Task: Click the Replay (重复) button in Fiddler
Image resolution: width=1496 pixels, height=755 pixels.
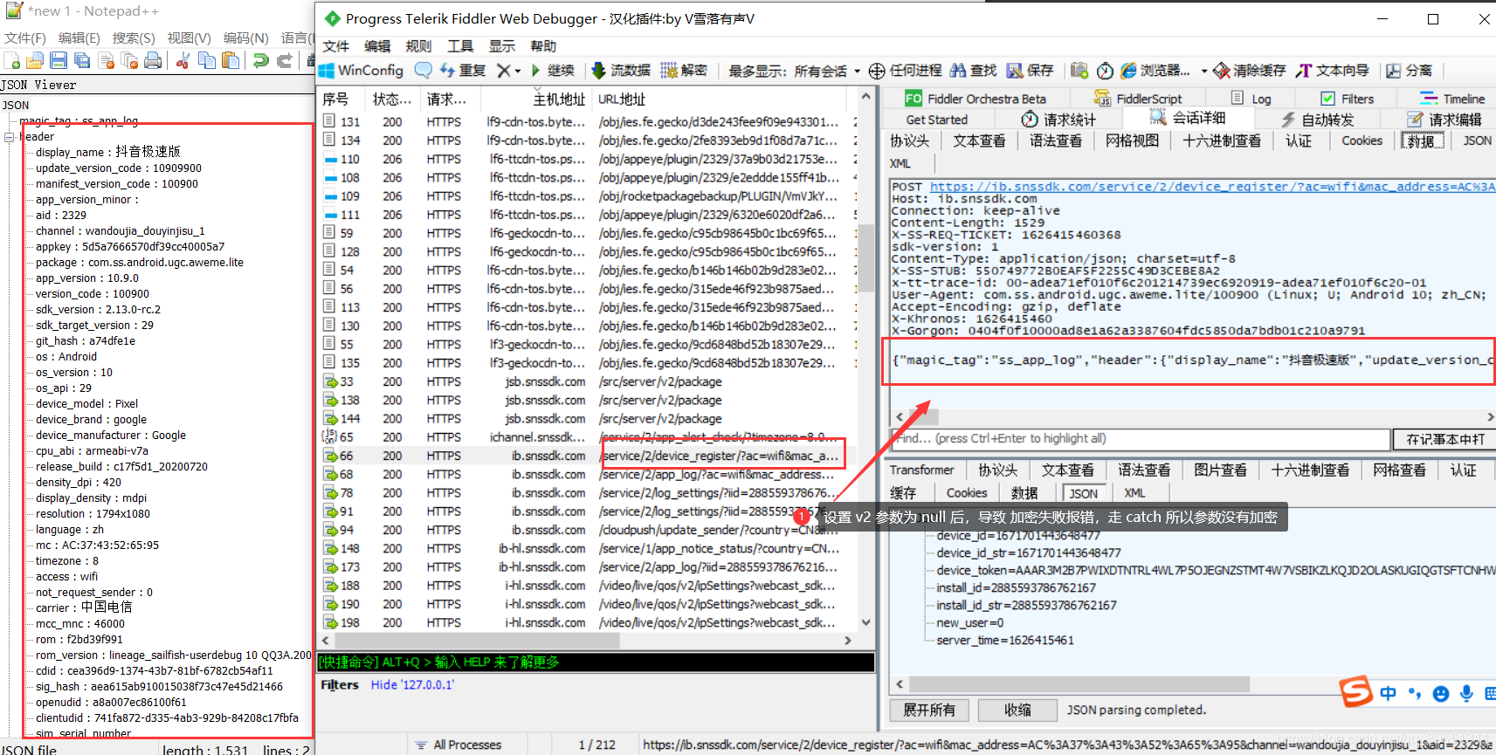Action: point(463,71)
